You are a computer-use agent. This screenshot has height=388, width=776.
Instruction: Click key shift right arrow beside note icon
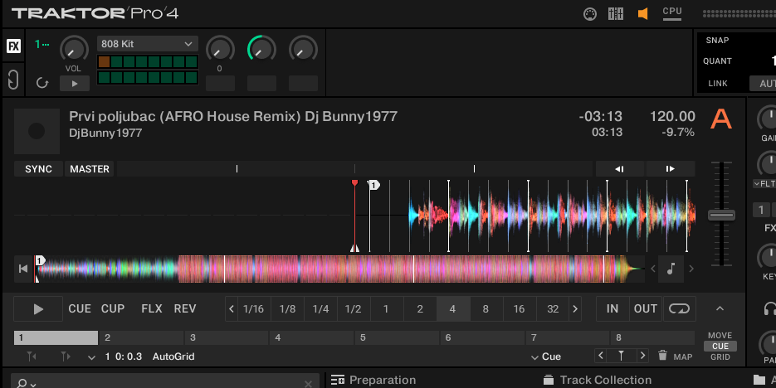(x=691, y=269)
